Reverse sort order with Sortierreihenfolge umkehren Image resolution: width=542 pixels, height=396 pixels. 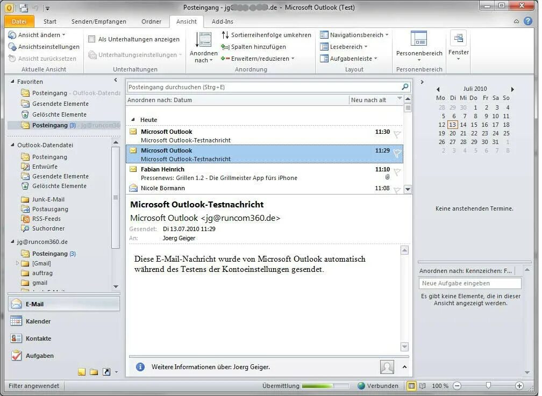(x=267, y=35)
